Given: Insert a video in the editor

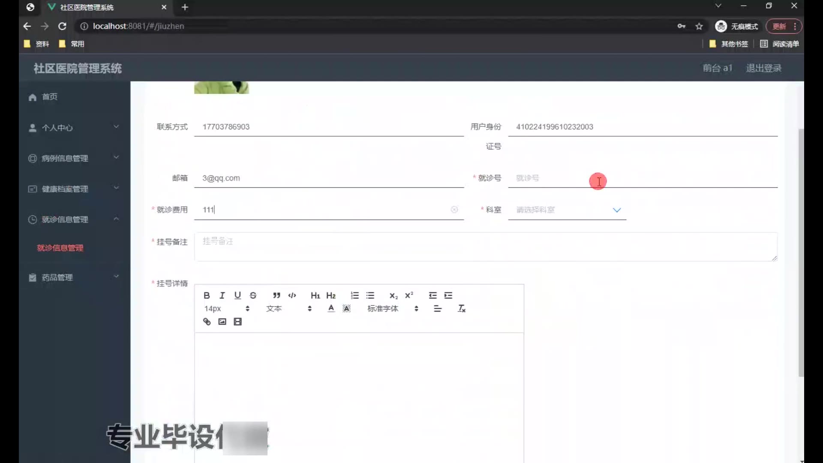Looking at the screenshot, I should (x=237, y=322).
